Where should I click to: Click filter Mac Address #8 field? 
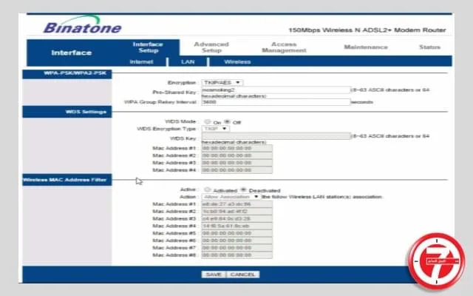pos(236,255)
